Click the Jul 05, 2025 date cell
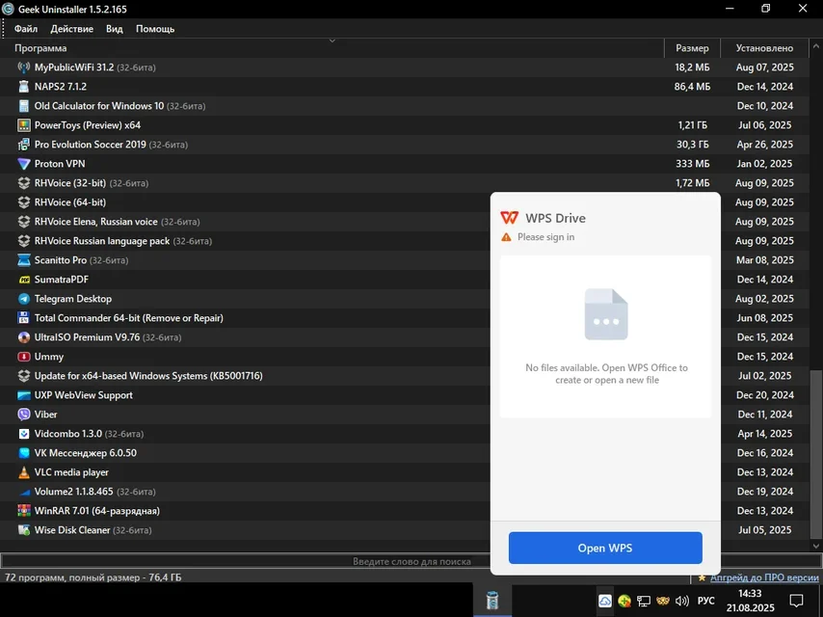The height and width of the screenshot is (617, 823). point(765,530)
